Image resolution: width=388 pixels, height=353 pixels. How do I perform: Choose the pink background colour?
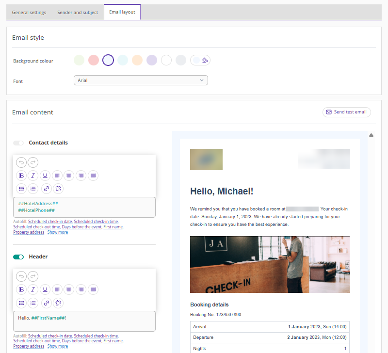coord(94,60)
